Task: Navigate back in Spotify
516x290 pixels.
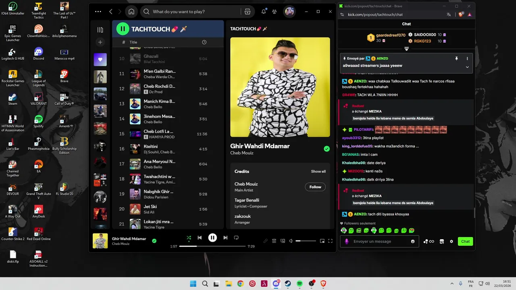Action: [111, 12]
